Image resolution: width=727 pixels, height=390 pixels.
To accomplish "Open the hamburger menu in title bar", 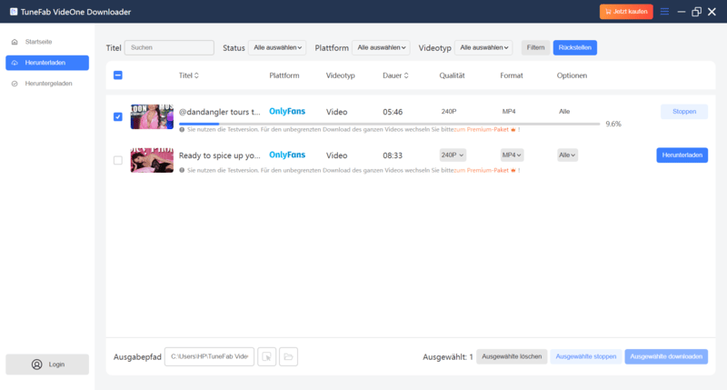I will pyautogui.click(x=664, y=12).
